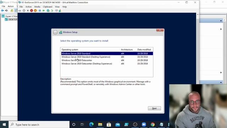The height and width of the screenshot is (128, 227).
Task: Click the grey Start VM toolbar icon
Action: tap(24, 11)
